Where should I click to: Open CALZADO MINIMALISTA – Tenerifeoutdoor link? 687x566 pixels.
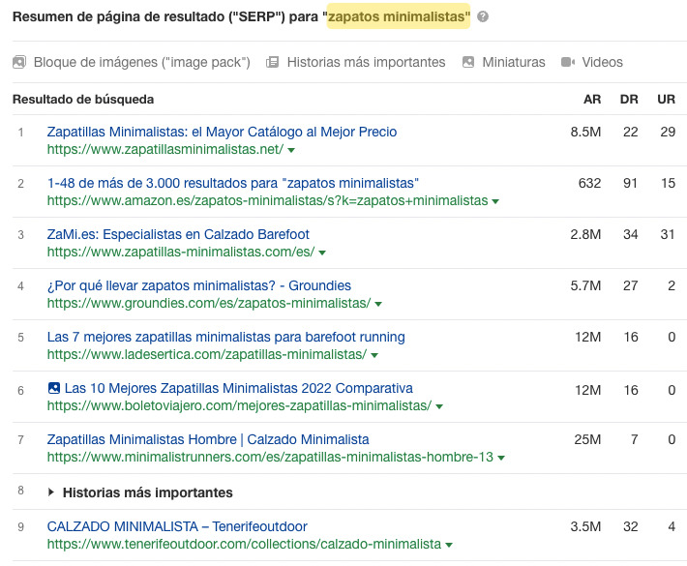(177, 526)
